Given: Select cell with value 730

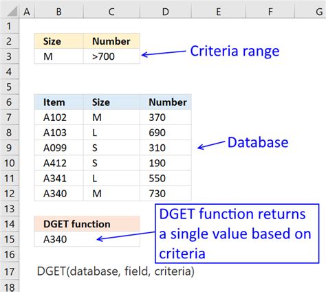Looking at the screenshot, I should coord(166,194).
